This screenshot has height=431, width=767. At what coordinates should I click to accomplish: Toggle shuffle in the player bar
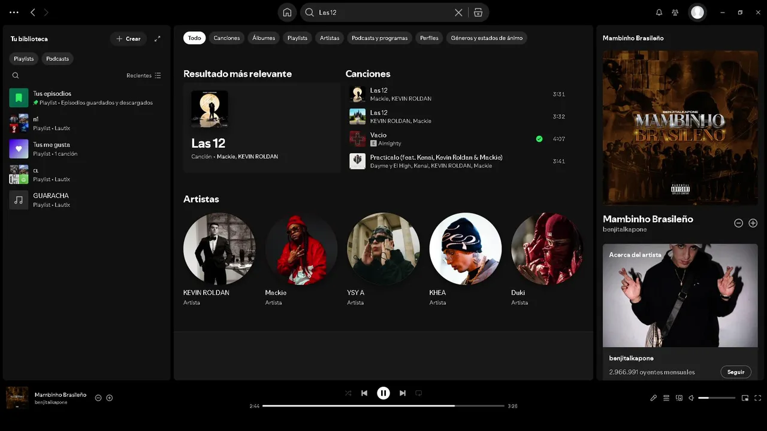coord(348,393)
